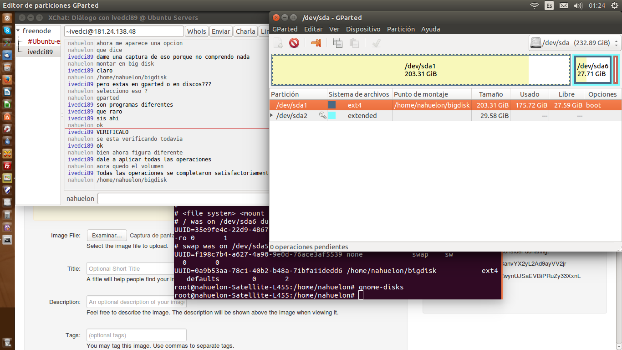Click the WhoIs button in XChat

(197, 31)
